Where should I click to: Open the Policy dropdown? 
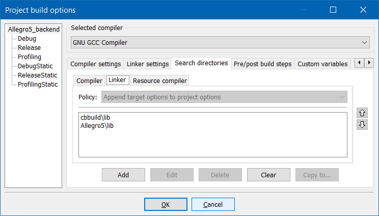225,97
